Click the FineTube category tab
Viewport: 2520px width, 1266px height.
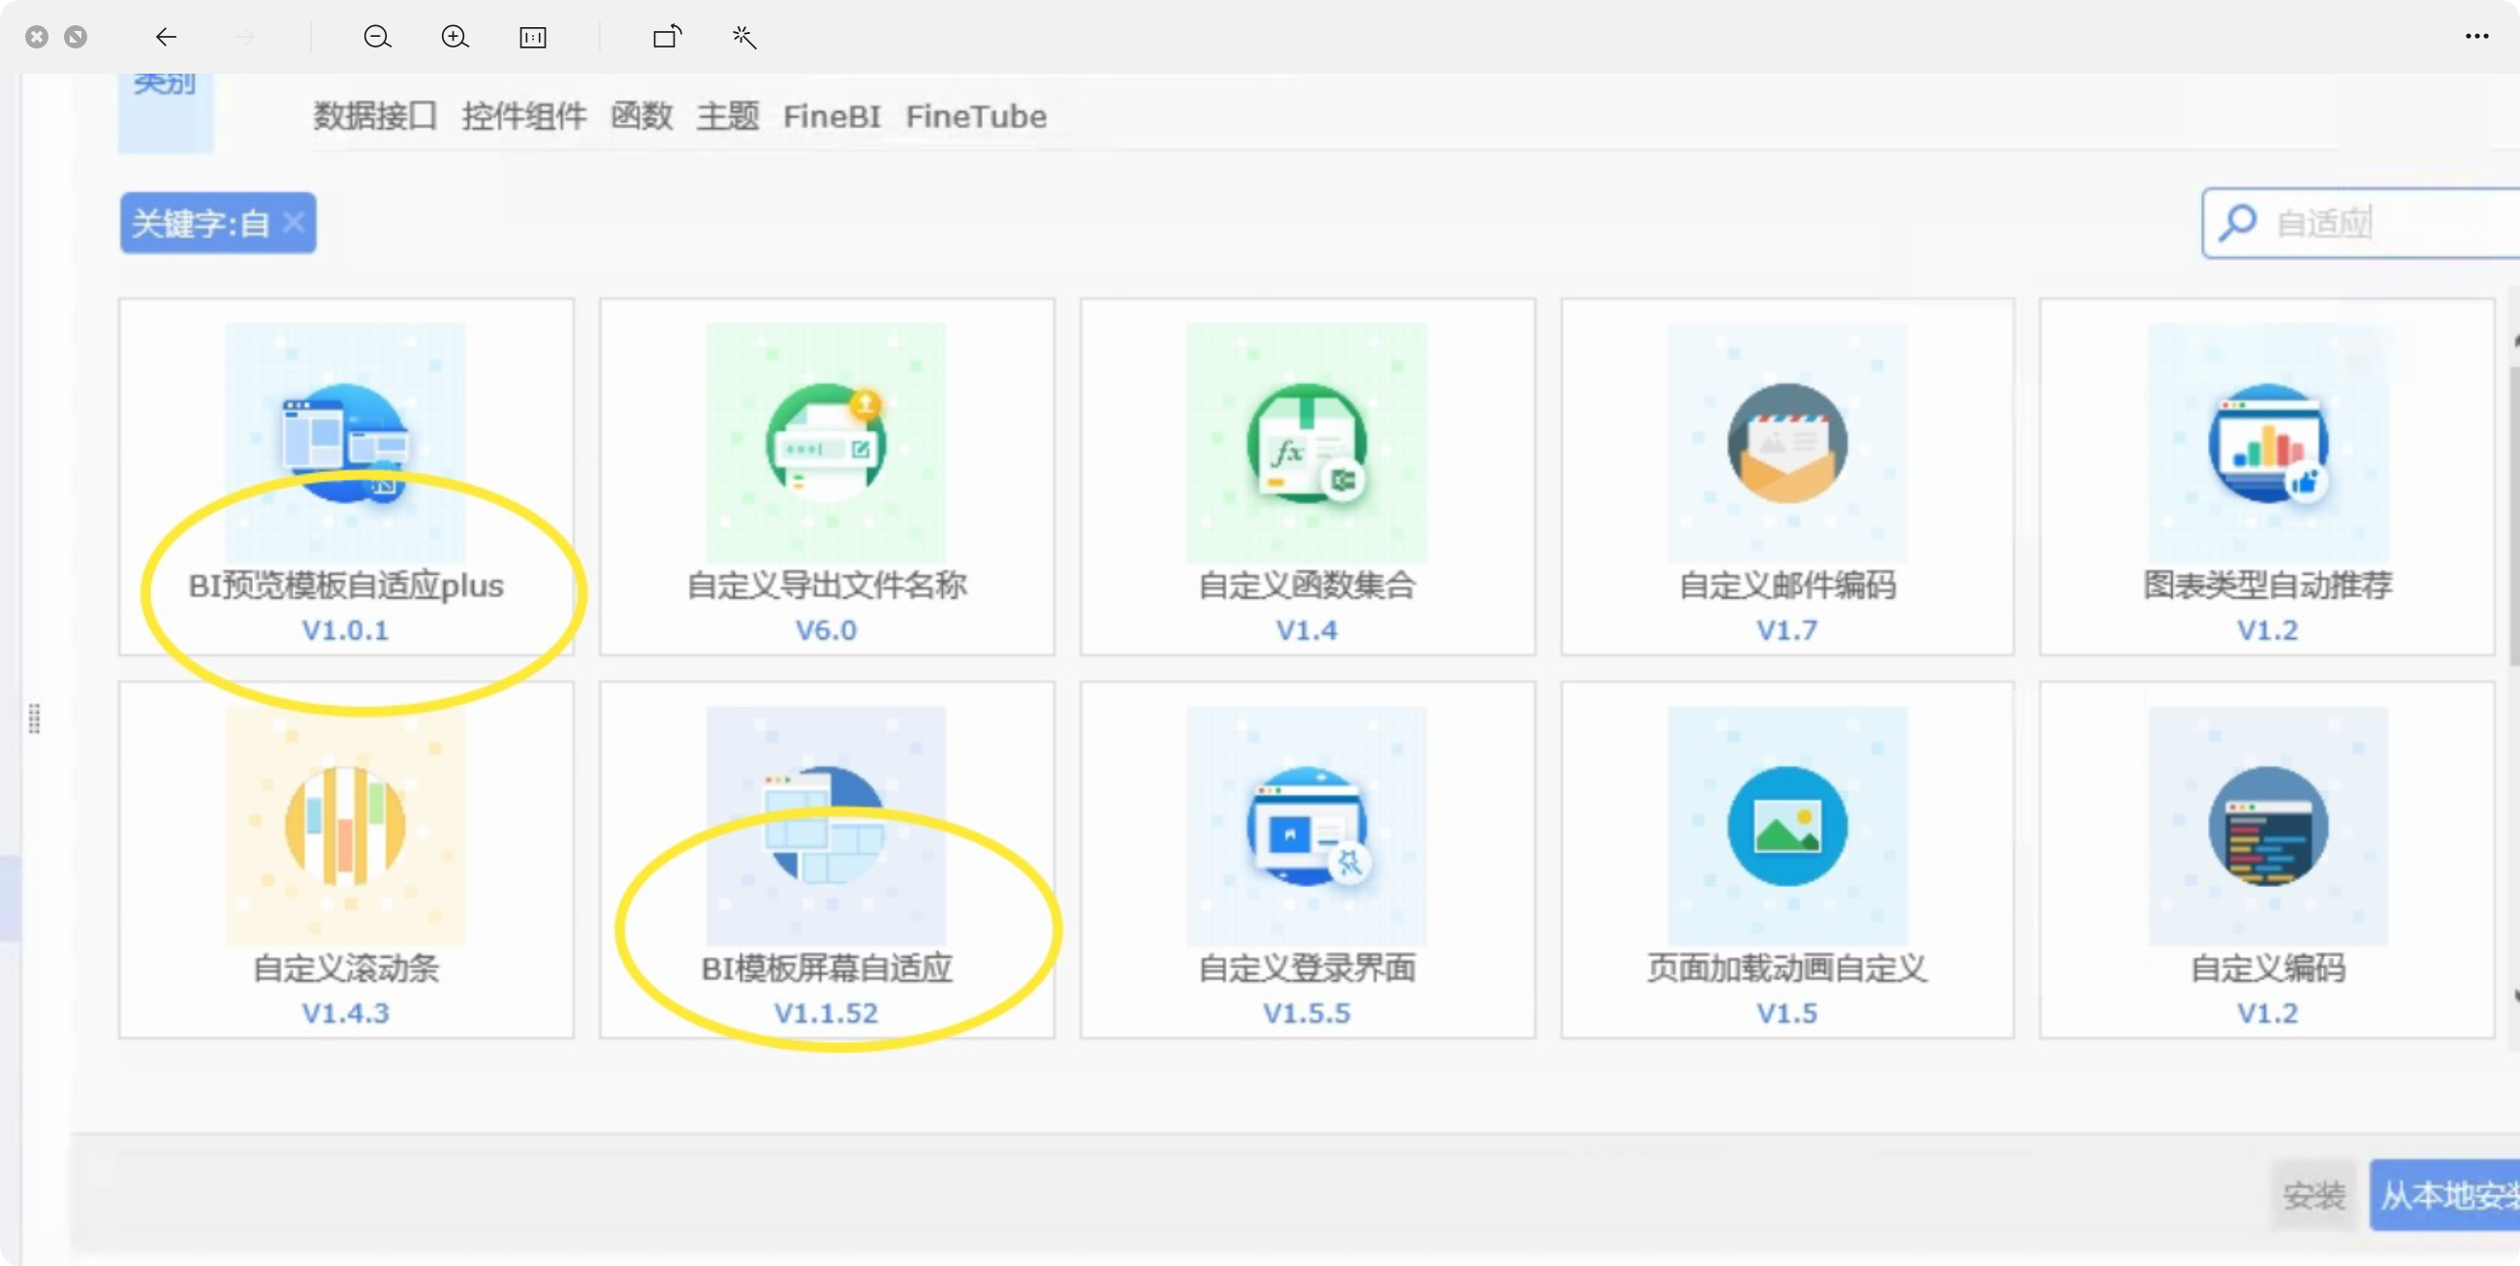click(975, 116)
